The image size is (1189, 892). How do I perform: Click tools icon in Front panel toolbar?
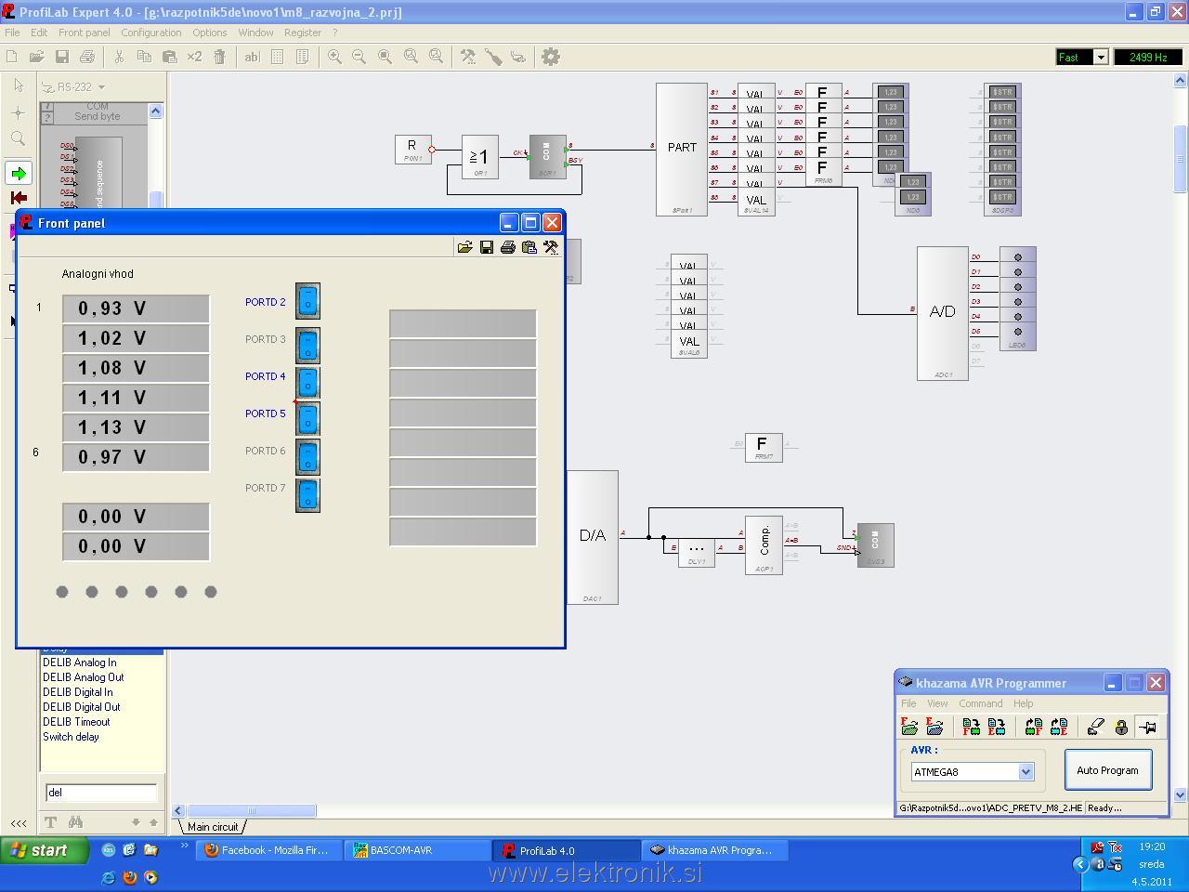[x=551, y=247]
